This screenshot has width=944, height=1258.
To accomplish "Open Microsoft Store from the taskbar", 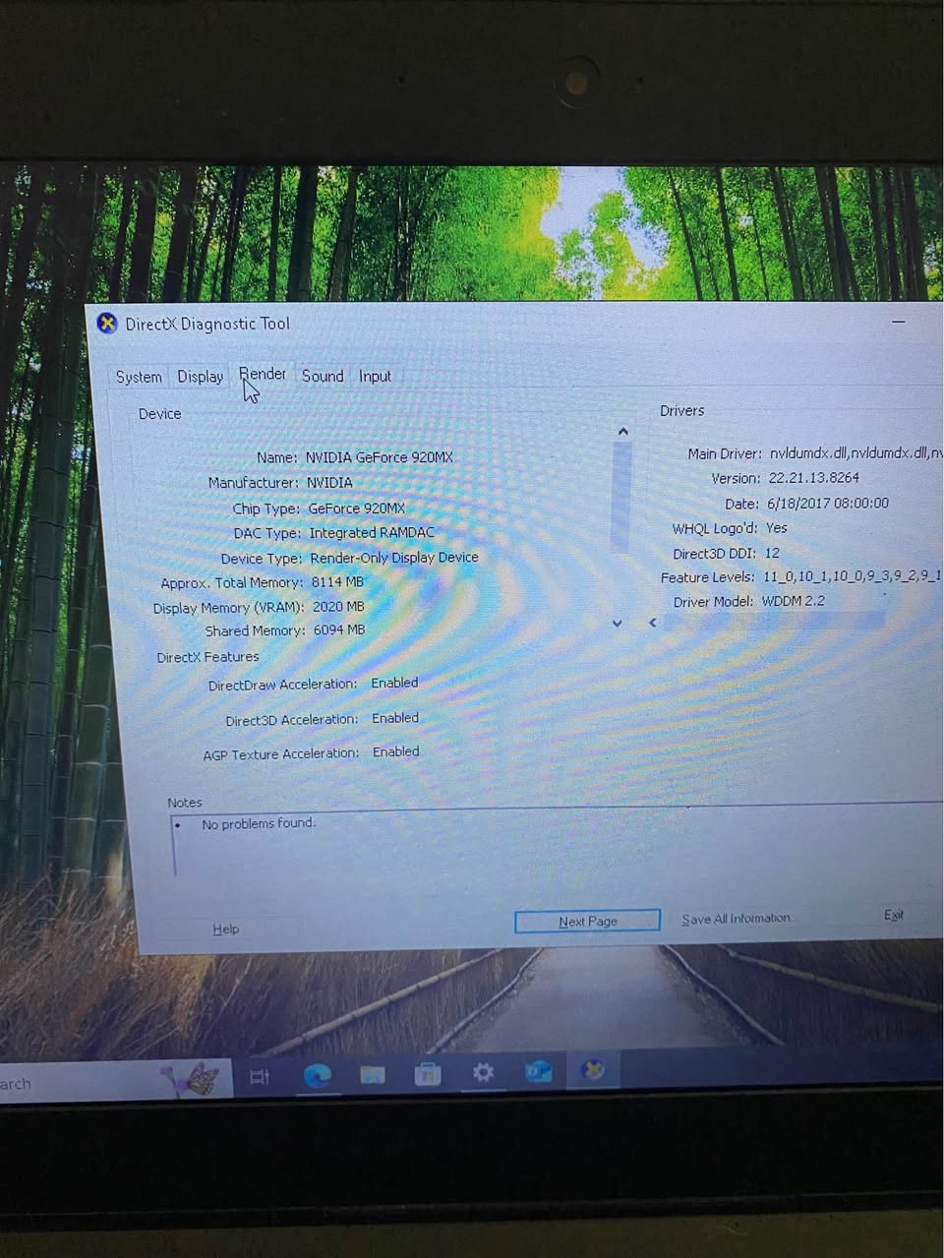I will pyautogui.click(x=428, y=1074).
